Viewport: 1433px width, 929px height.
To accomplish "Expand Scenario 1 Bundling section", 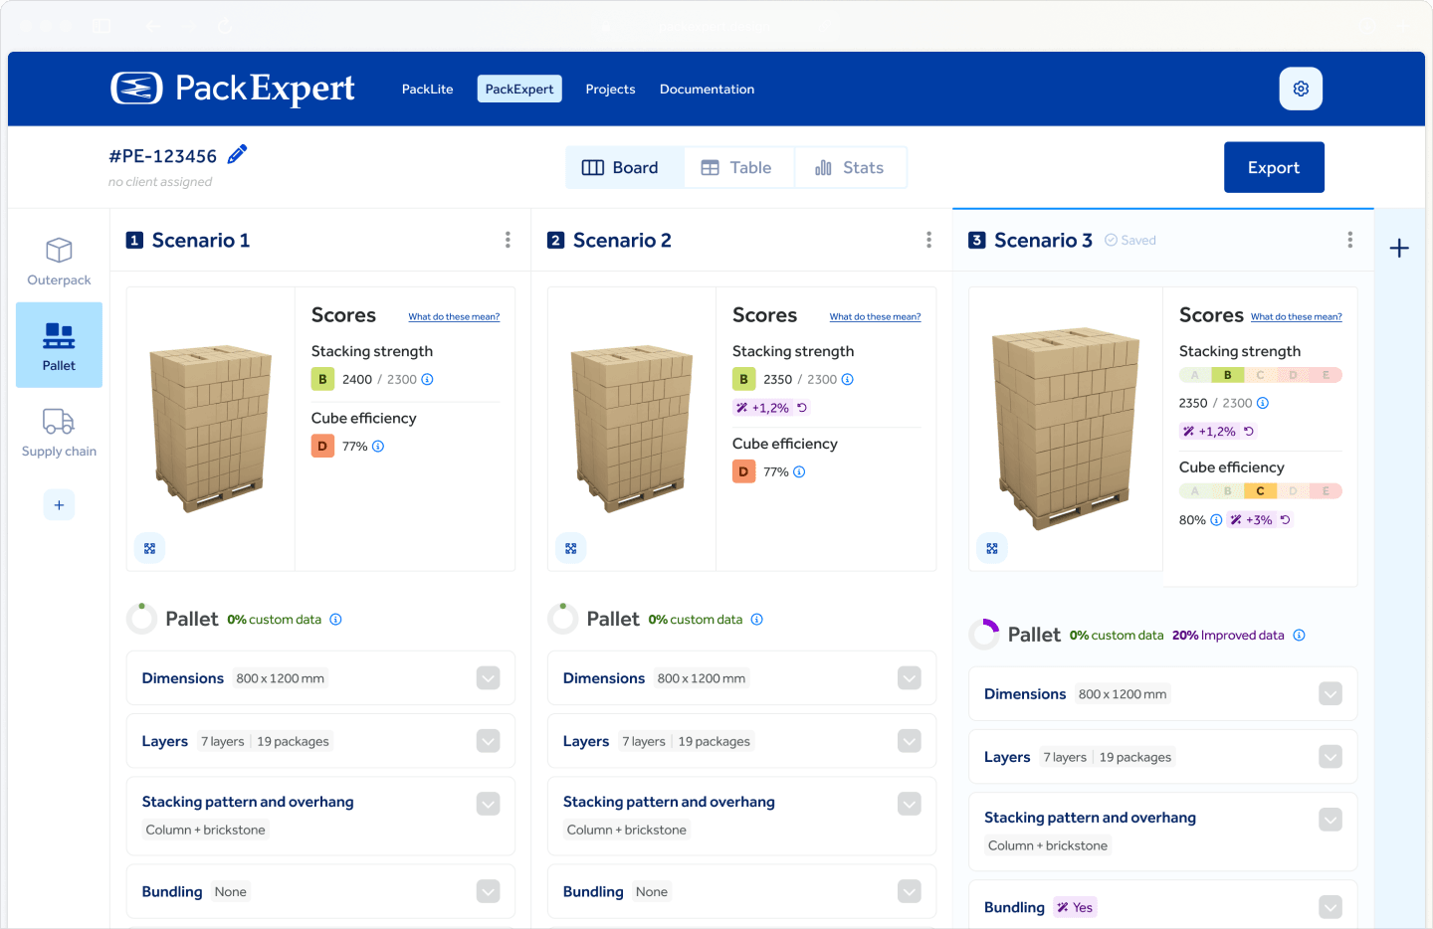I will [488, 891].
